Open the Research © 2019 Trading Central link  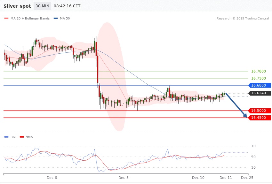243,19
